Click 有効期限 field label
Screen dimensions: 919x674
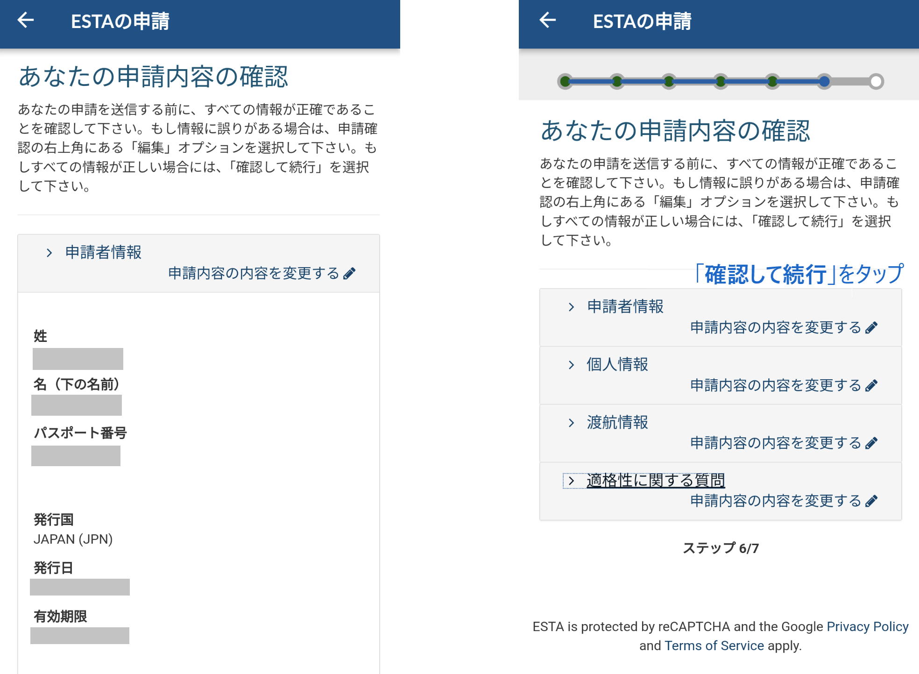(60, 616)
